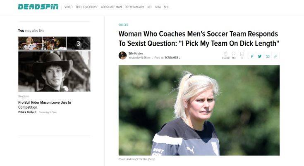Open THE CONCOURSE navigation item
The width and height of the screenshot is (304, 166).
tap(86, 7)
